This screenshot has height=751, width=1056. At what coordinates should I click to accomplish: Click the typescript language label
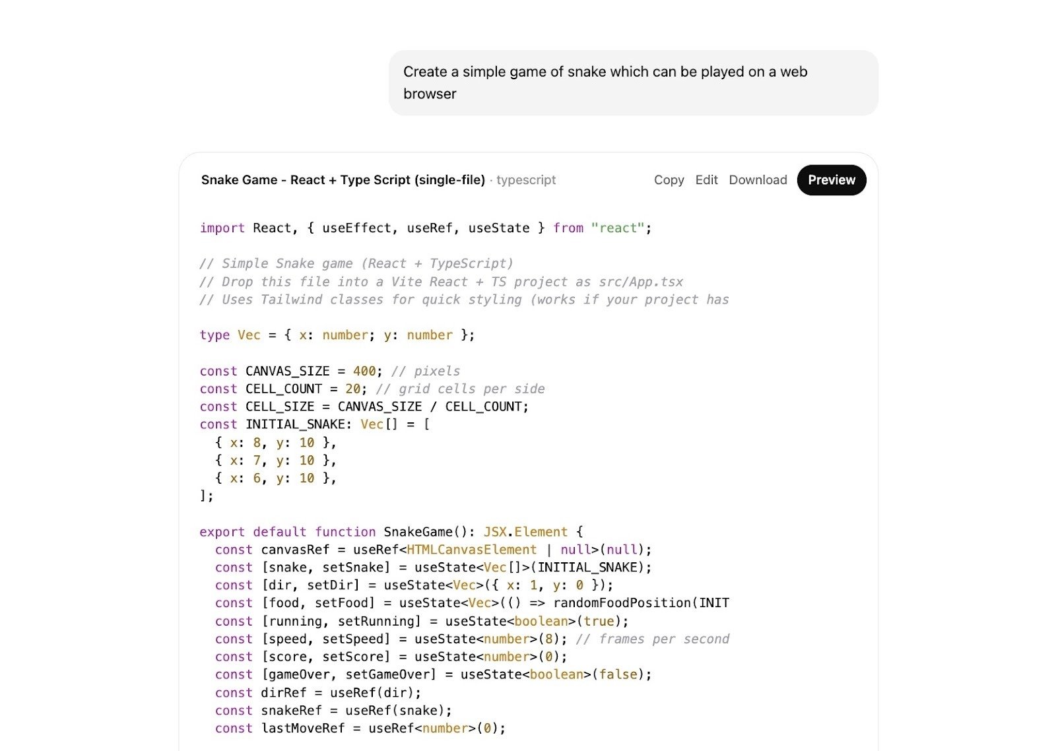coord(526,180)
